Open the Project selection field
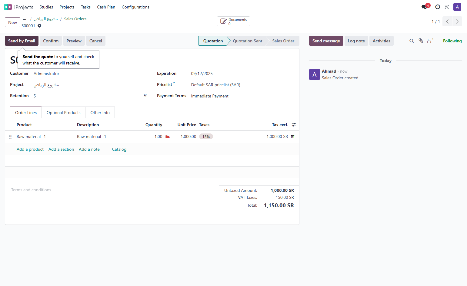 pos(90,85)
